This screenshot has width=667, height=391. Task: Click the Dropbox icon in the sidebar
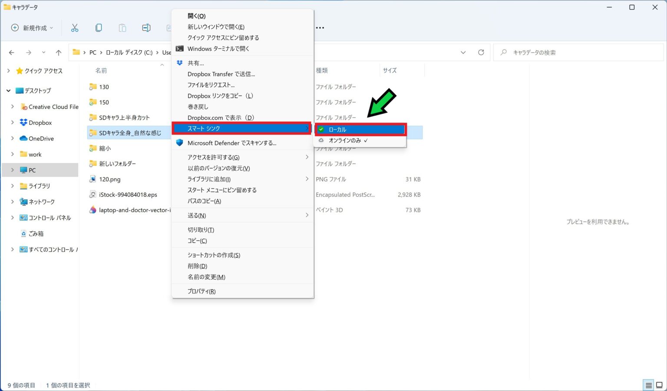click(23, 123)
